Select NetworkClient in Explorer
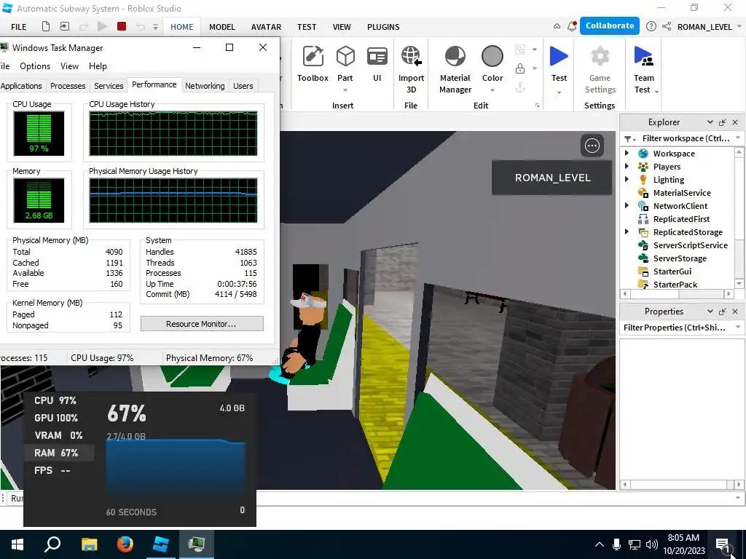Viewport: 746px width, 559px height. (680, 206)
